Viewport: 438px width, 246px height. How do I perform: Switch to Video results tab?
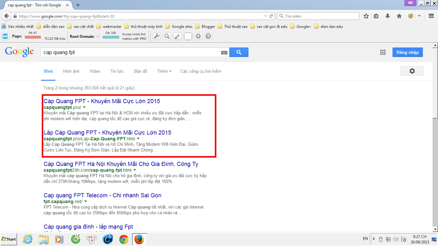[x=95, y=71]
